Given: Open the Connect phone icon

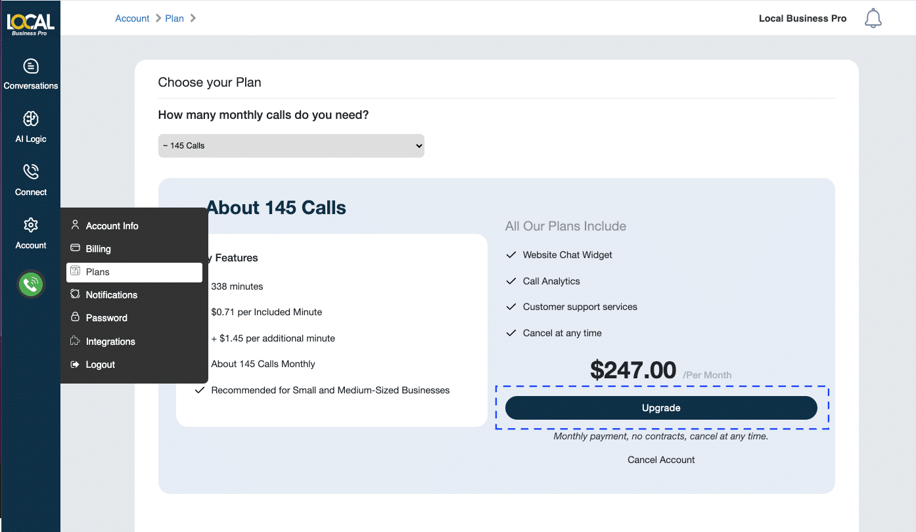Looking at the screenshot, I should pos(31,172).
